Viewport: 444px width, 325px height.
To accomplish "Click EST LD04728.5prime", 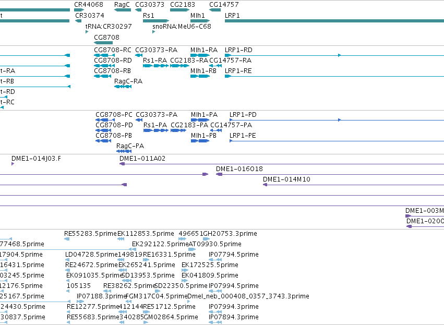I will (91, 255).
